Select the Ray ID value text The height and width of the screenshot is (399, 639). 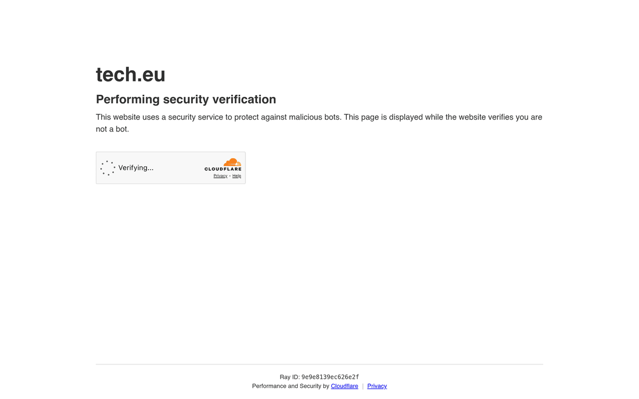[330, 377]
